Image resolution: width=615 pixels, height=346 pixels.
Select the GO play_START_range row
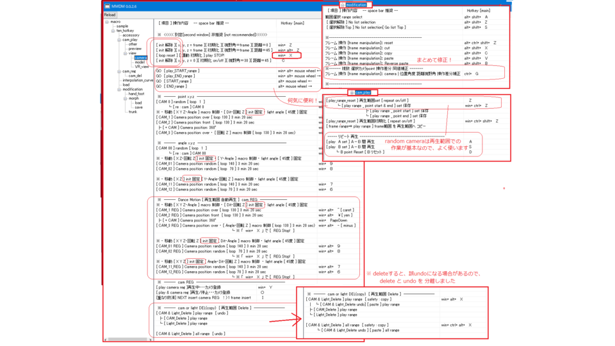[x=178, y=71]
